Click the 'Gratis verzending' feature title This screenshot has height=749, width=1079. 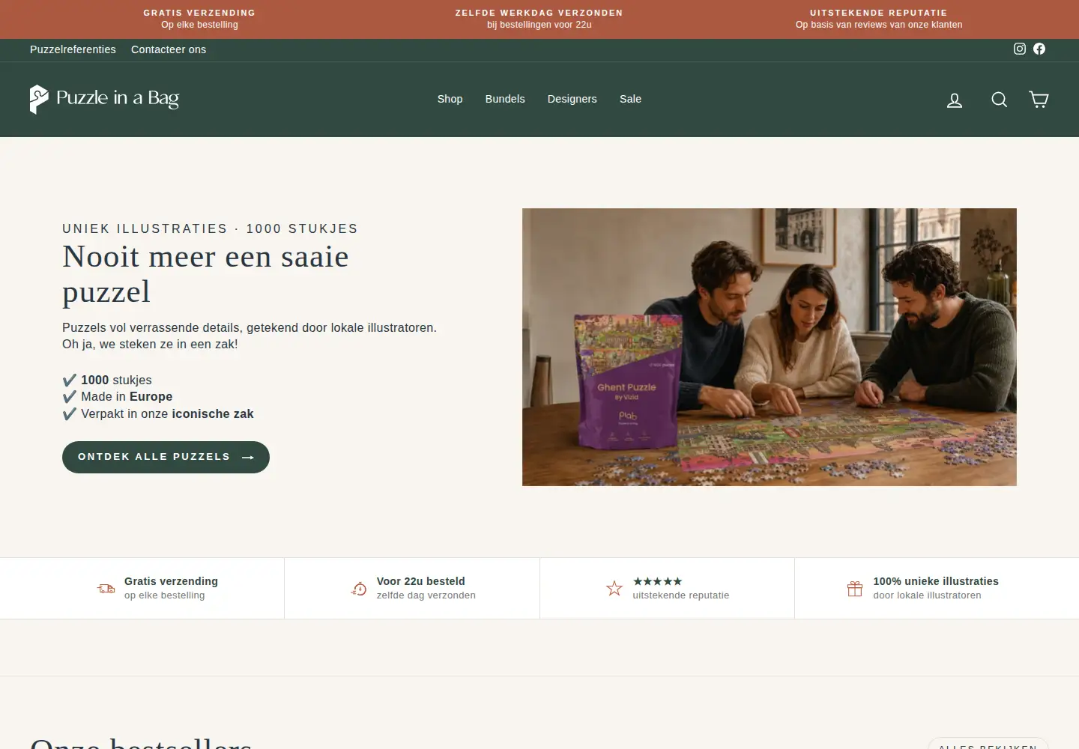point(171,581)
